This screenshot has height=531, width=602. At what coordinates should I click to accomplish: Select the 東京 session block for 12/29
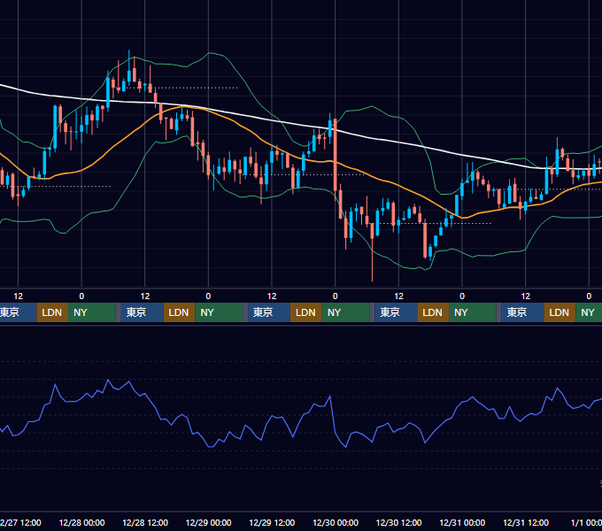[269, 312]
